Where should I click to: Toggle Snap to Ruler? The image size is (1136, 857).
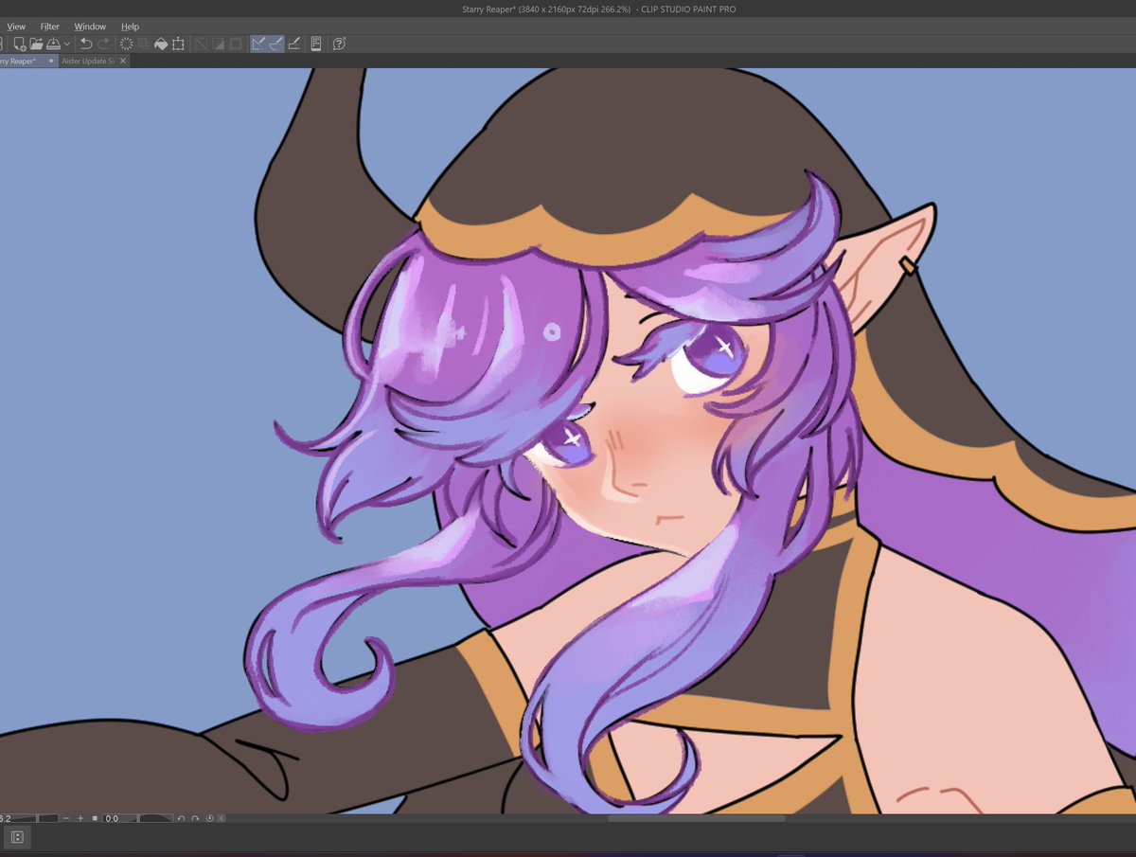coord(258,44)
